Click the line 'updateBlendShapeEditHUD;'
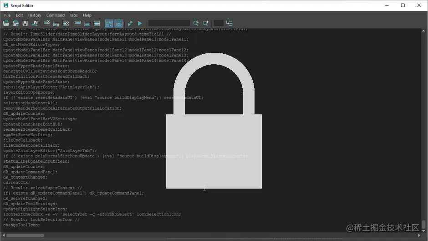 pos(33,124)
